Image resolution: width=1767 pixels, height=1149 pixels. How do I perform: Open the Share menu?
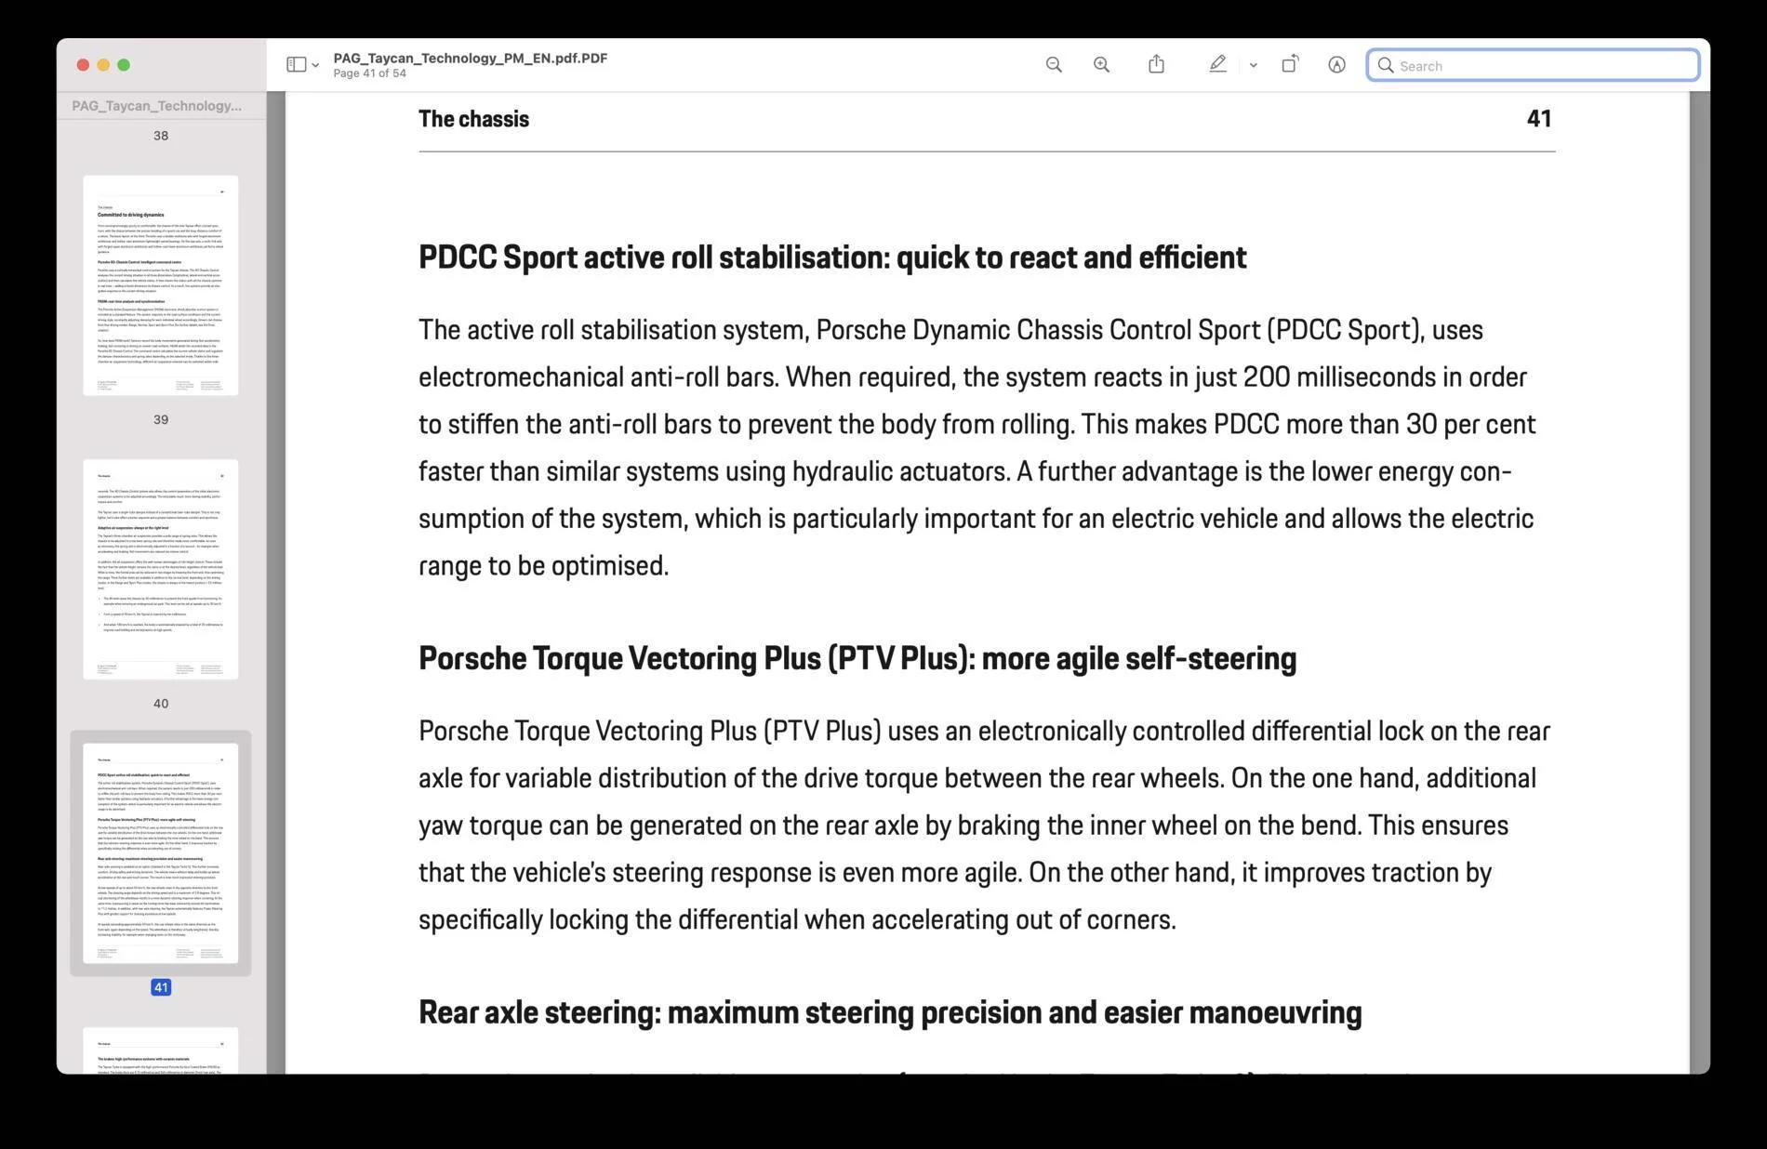[x=1156, y=63]
